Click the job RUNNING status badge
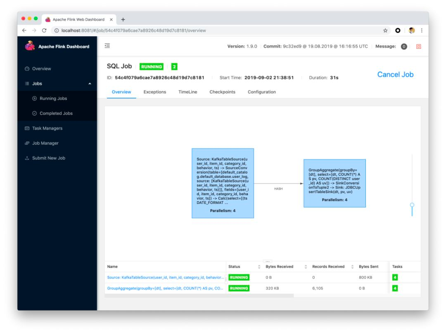446x333 pixels. (x=151, y=67)
